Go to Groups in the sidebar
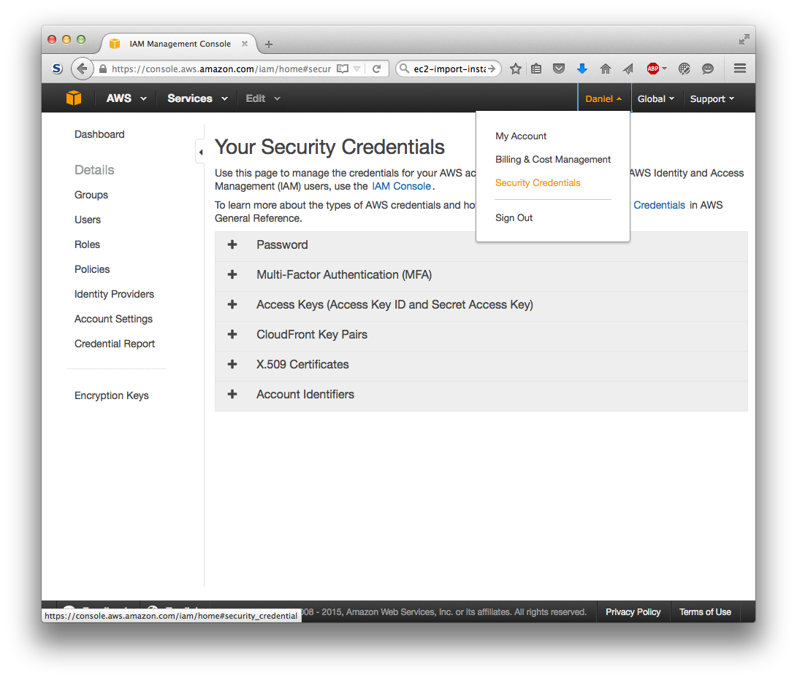The image size is (797, 680). pyautogui.click(x=91, y=195)
